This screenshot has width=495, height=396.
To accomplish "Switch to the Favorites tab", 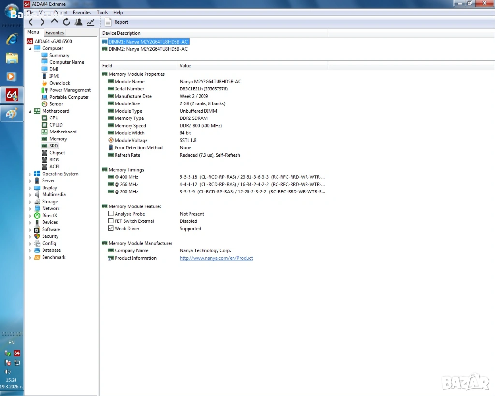I will coord(55,33).
